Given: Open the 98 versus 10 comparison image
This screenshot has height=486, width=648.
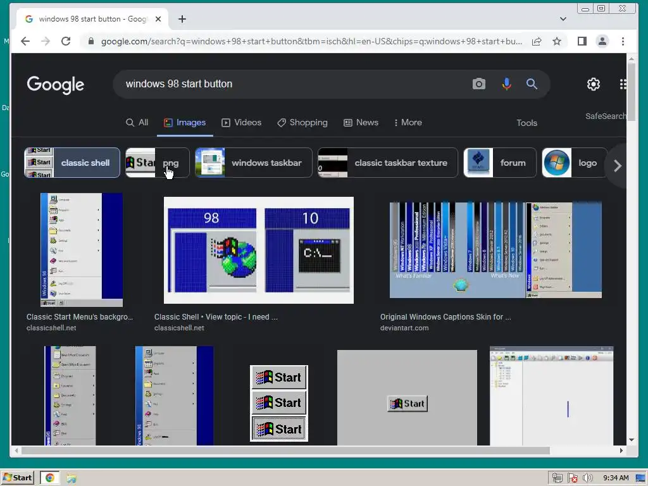Looking at the screenshot, I should pos(259,250).
